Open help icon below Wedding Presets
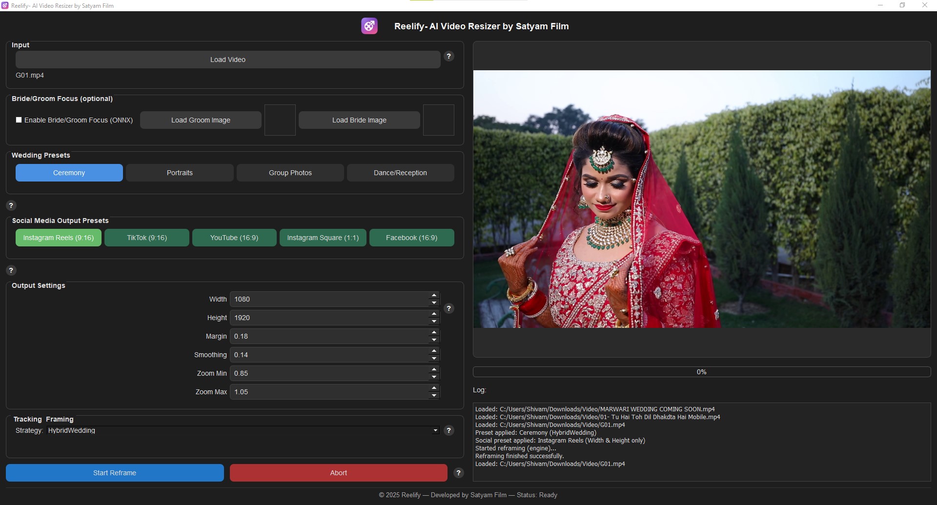The height and width of the screenshot is (505, 937). (x=11, y=205)
